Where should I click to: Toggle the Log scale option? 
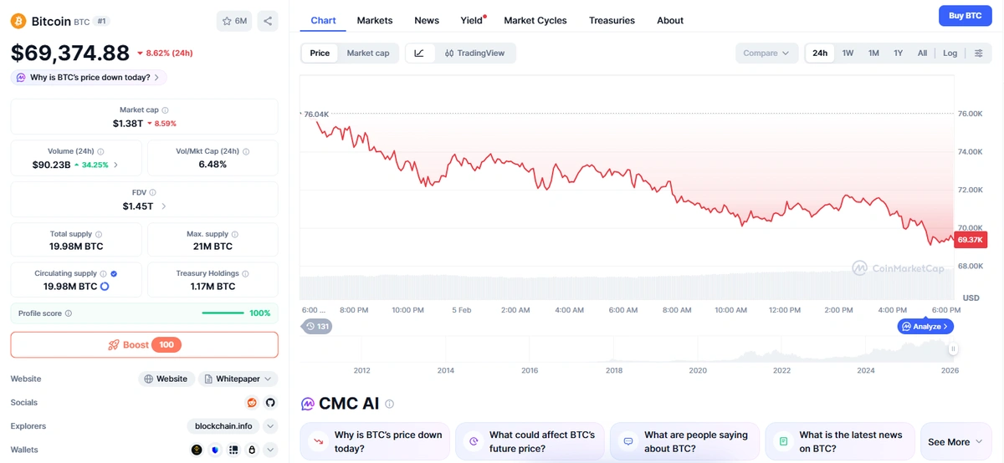coord(950,53)
